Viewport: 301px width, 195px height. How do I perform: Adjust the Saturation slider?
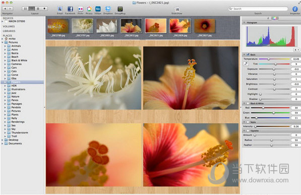274,79
